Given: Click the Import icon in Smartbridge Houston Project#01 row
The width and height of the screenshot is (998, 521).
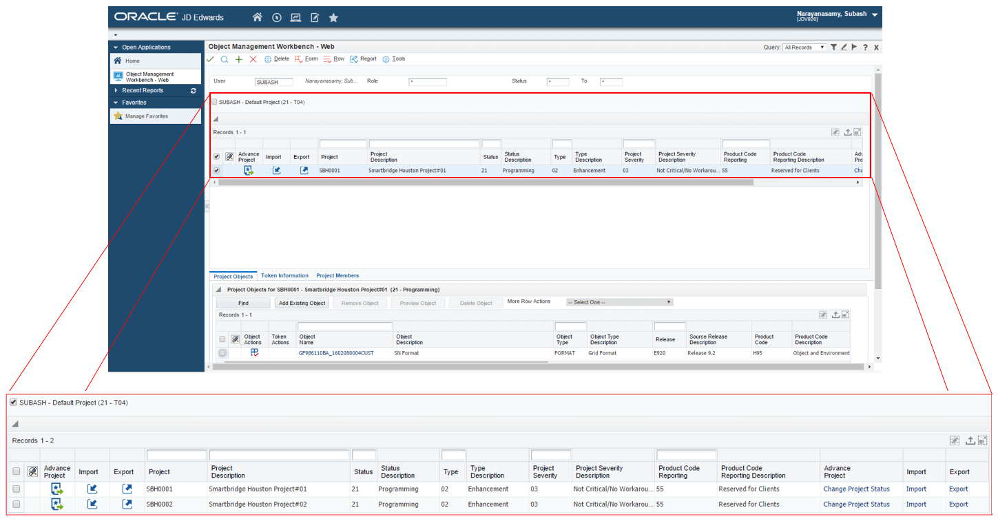Looking at the screenshot, I should [276, 171].
